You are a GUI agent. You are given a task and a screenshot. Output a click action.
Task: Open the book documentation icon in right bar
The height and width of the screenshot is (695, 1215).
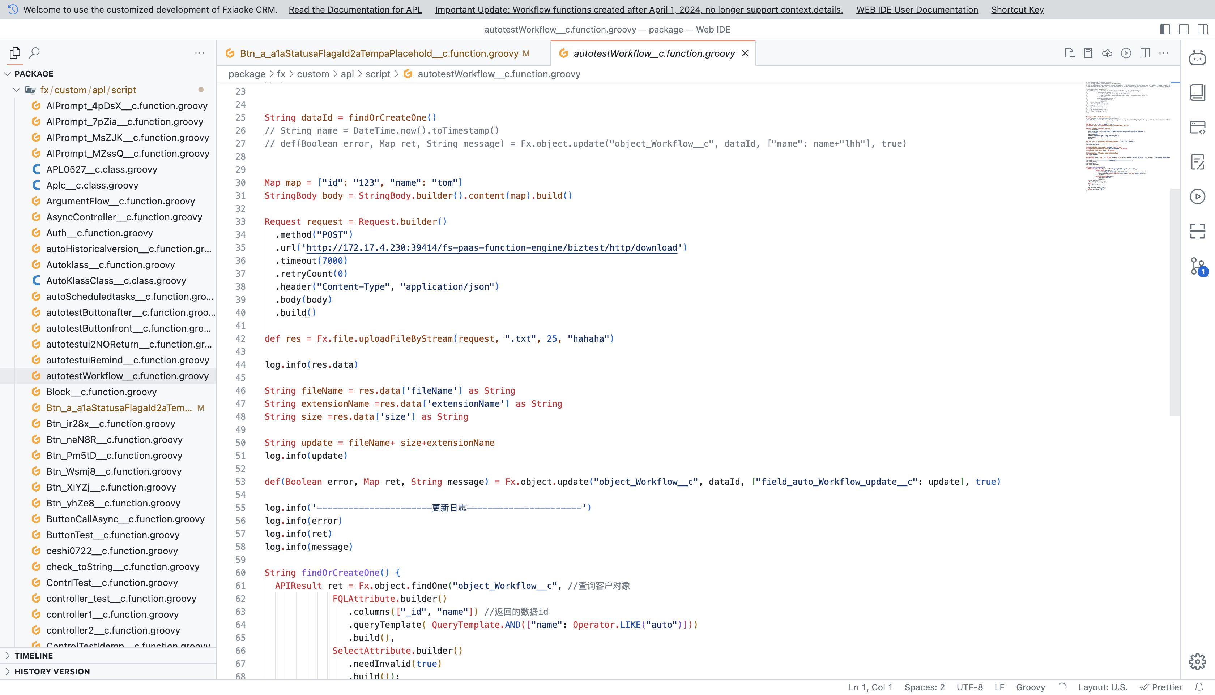coord(1197,92)
